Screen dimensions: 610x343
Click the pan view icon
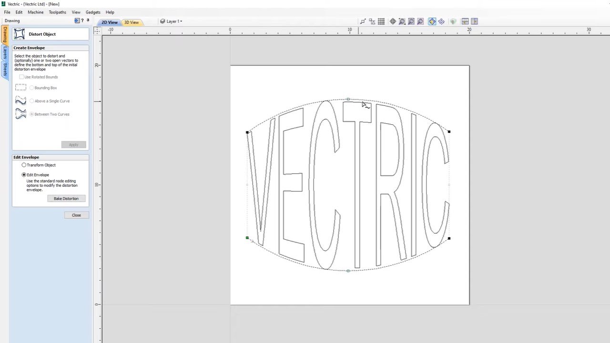(393, 21)
